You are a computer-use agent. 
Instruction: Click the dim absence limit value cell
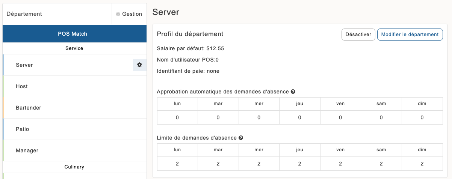pyautogui.click(x=422, y=164)
